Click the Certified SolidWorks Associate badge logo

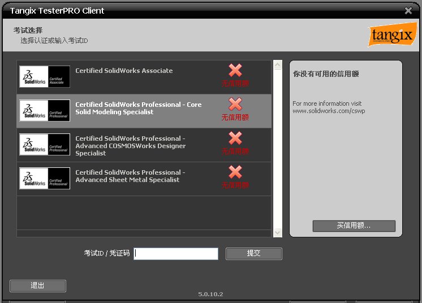pos(45,77)
